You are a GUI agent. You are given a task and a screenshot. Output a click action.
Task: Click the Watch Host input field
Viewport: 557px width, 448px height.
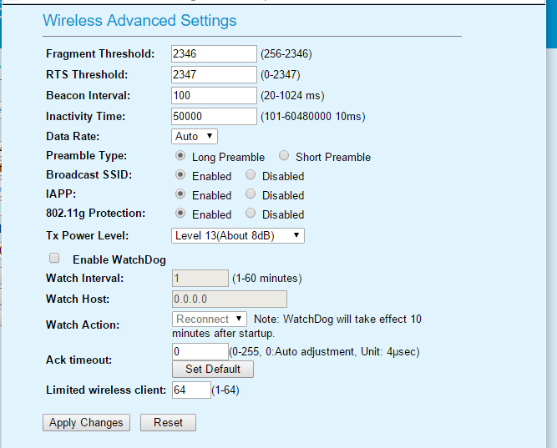[230, 300]
